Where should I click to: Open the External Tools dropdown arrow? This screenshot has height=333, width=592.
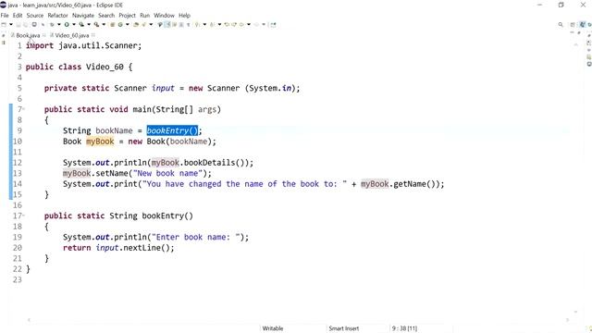pos(104,25)
